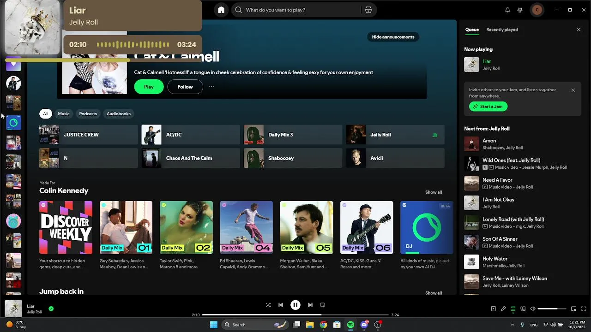Open the miniplayer

(x=573, y=309)
